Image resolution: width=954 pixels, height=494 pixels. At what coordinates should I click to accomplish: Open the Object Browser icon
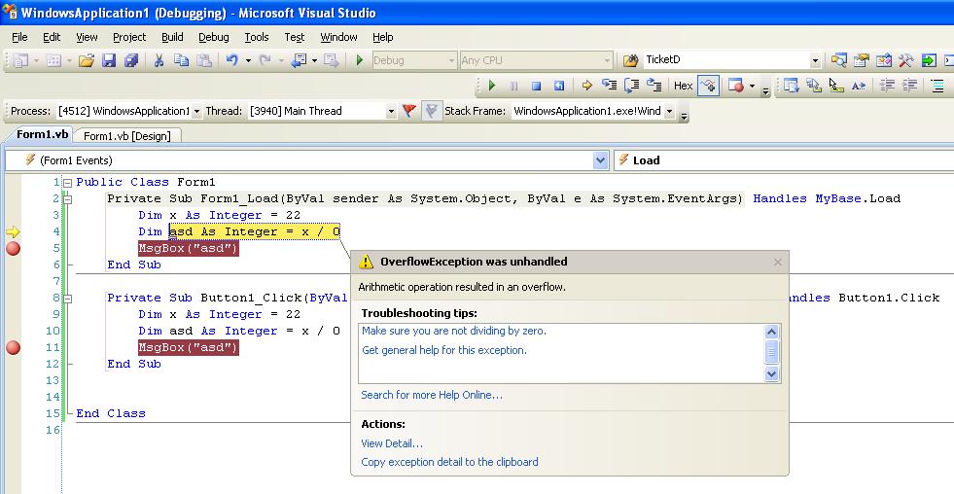tap(883, 60)
